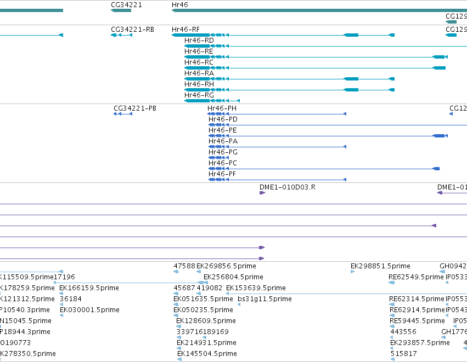Click the Hr46-RA transcript label
This screenshot has height=362, width=467.
199,73
